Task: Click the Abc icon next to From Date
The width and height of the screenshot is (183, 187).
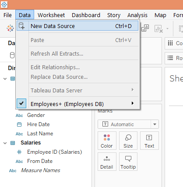Action: [x=19, y=162]
